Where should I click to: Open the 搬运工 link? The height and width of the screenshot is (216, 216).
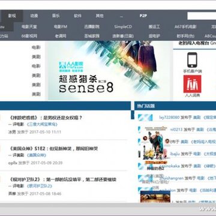154,26
